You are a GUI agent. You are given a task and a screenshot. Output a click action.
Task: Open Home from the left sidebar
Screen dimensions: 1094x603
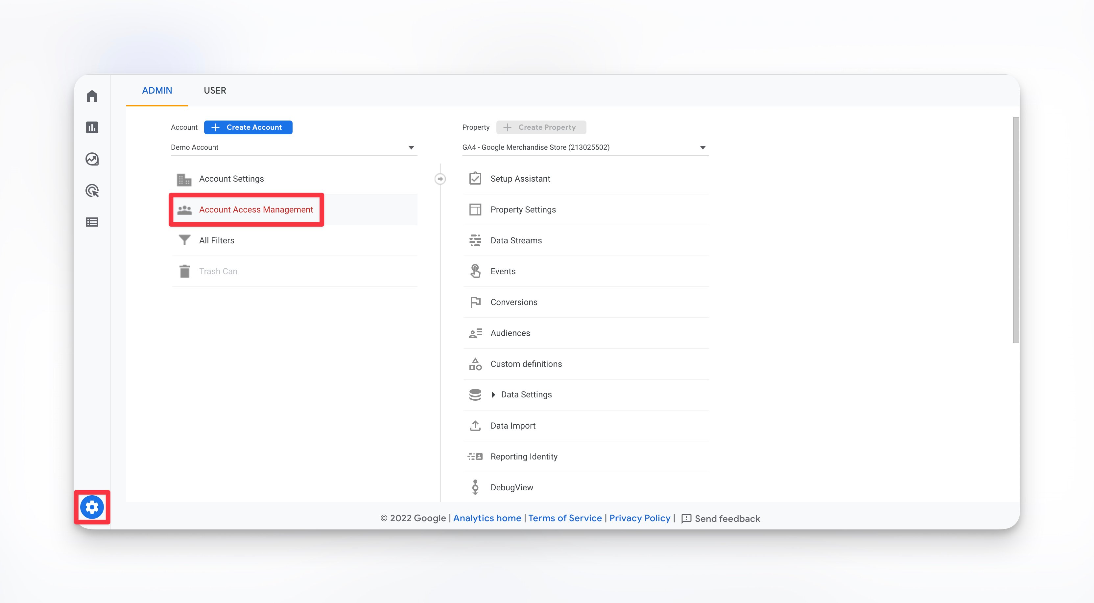92,96
